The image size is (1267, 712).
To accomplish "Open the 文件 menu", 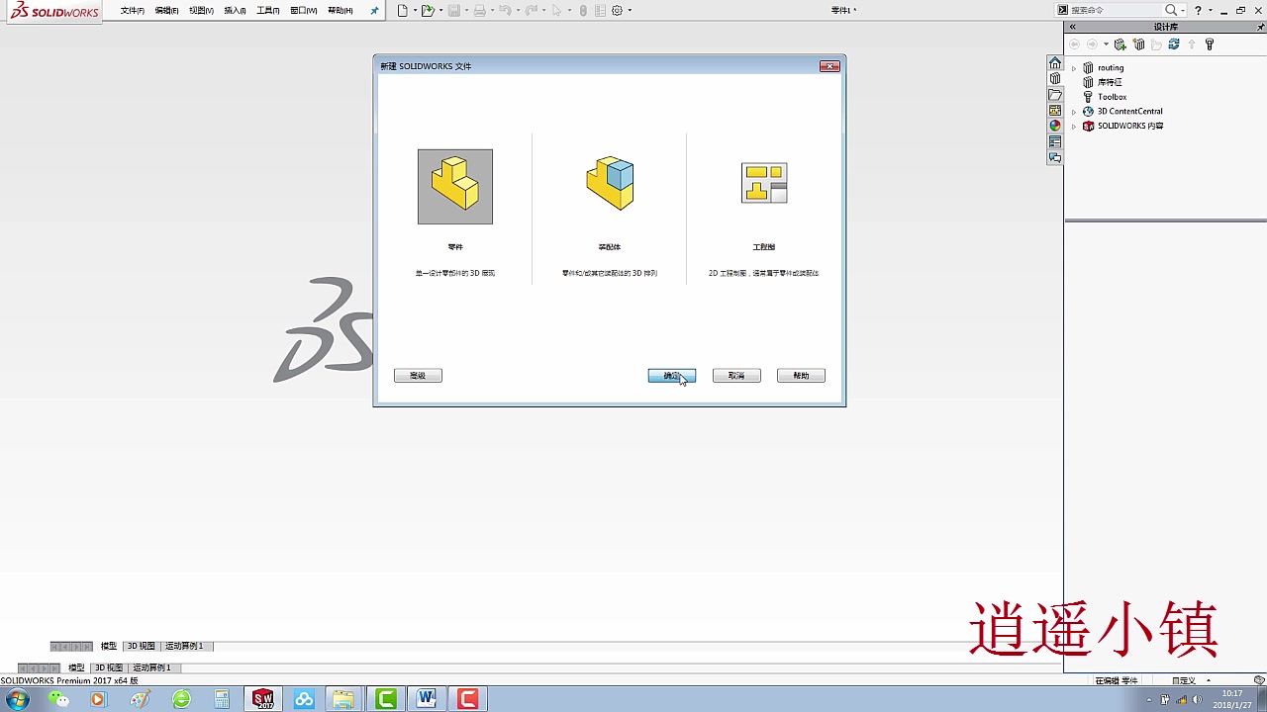I will click(x=132, y=11).
